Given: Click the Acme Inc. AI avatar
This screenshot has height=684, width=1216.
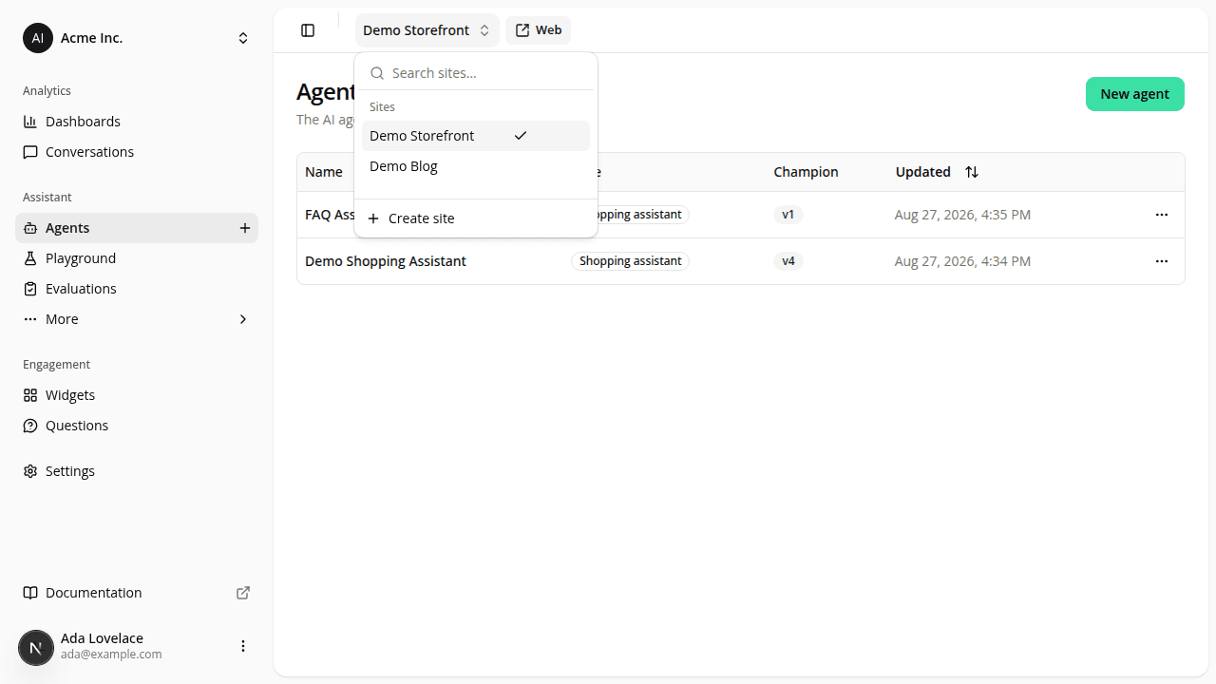Looking at the screenshot, I should coord(38,38).
